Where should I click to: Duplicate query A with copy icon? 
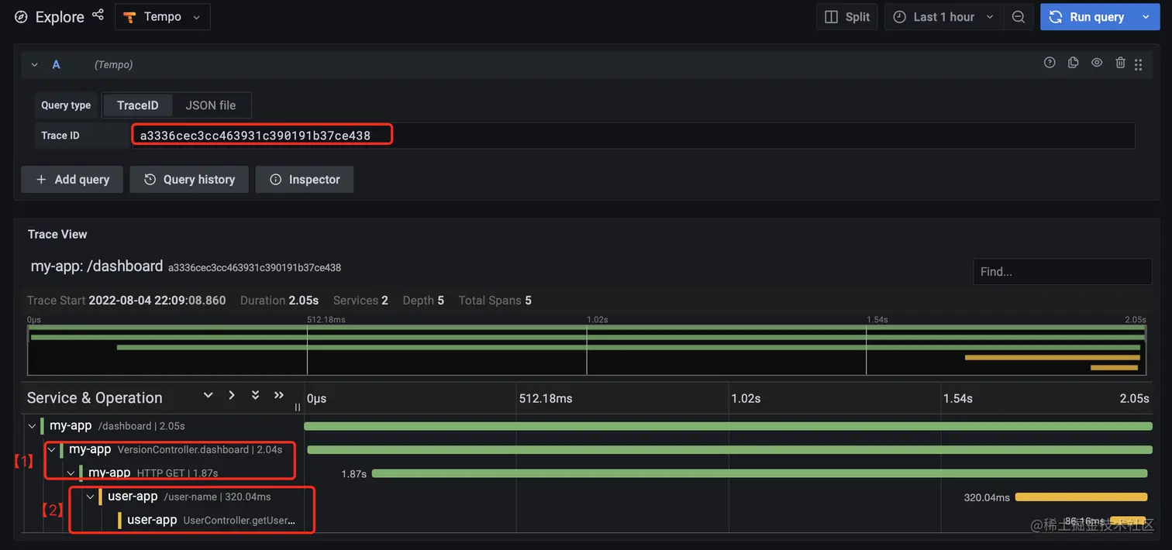click(x=1073, y=63)
